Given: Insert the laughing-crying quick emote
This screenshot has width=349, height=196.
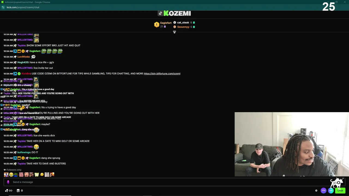Looking at the screenshot, I should pyautogui.click(x=11, y=174).
